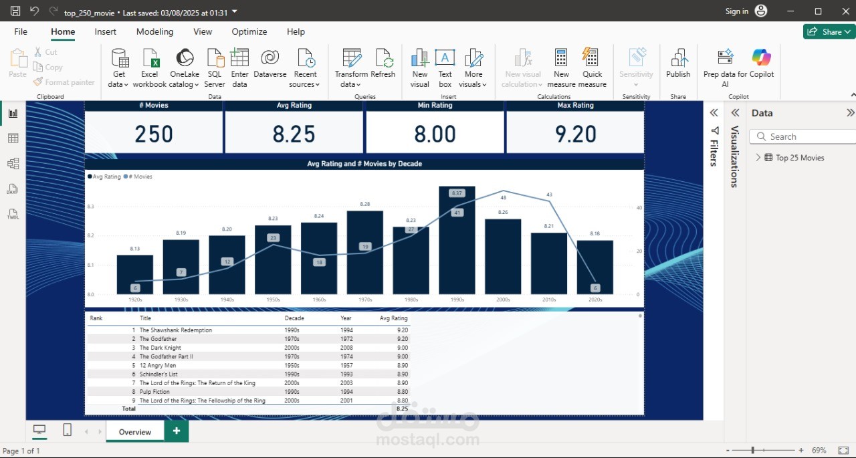Open the Model view in sidebar

13,164
